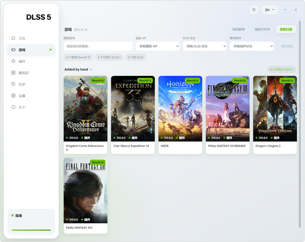The image size is (305, 242).
Task: Open the FINAL FANTASY VII REMAKE cover
Action: (228, 108)
